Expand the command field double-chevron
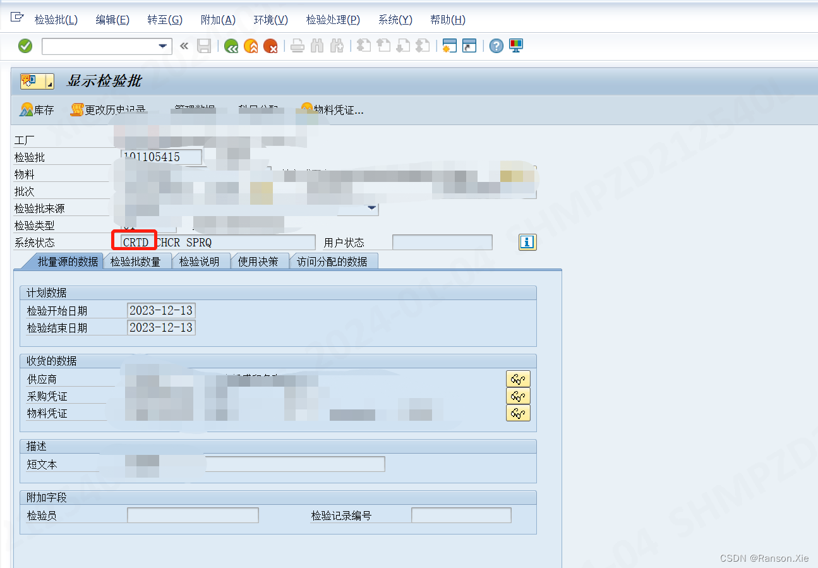Viewport: 818px width, 568px height. pyautogui.click(x=184, y=46)
